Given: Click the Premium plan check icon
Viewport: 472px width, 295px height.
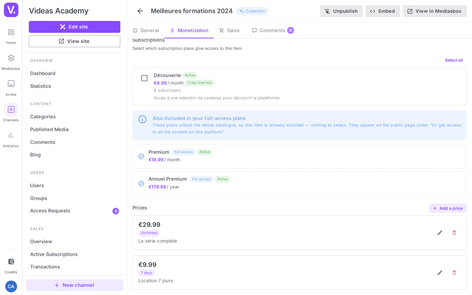Looking at the screenshot, I should tap(141, 156).
